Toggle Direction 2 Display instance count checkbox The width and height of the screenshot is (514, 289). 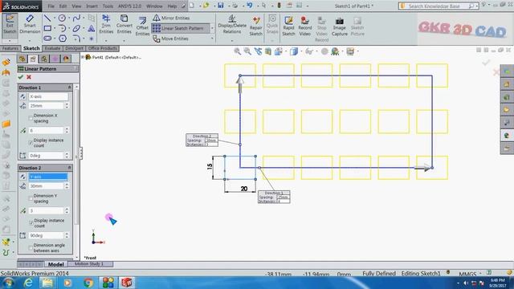point(31,223)
